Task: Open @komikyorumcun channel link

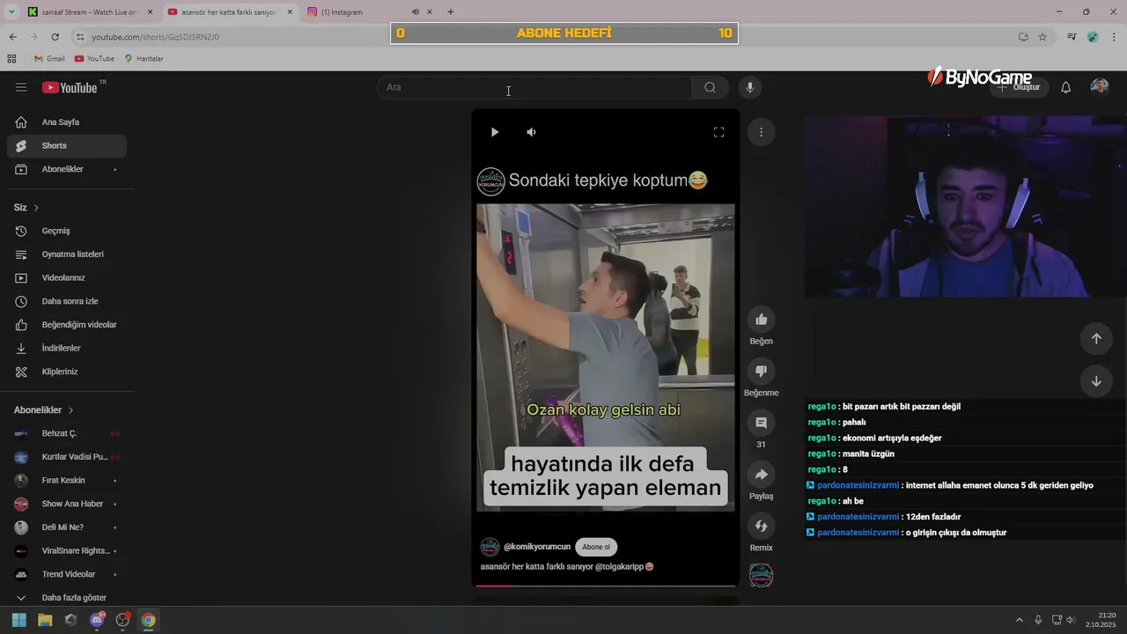Action: point(537,547)
